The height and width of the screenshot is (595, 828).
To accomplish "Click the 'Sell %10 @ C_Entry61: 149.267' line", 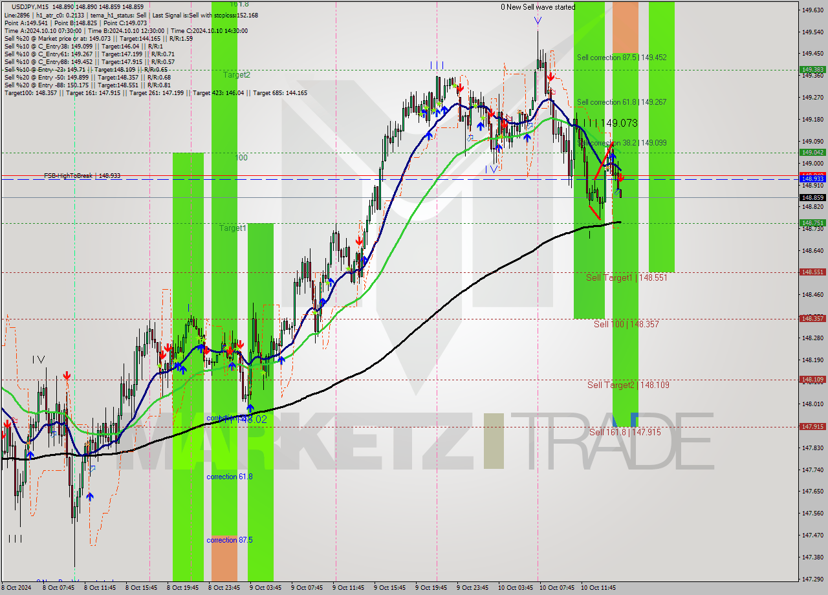I will tap(89, 54).
